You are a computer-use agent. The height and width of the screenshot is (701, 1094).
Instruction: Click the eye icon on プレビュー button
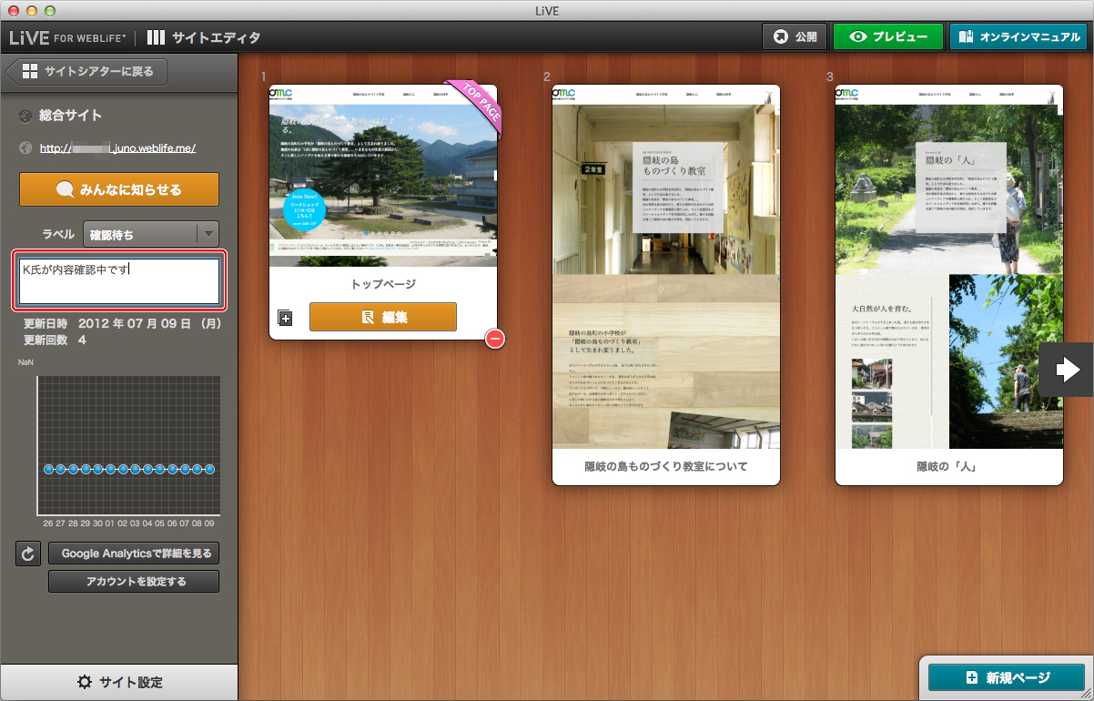(857, 37)
